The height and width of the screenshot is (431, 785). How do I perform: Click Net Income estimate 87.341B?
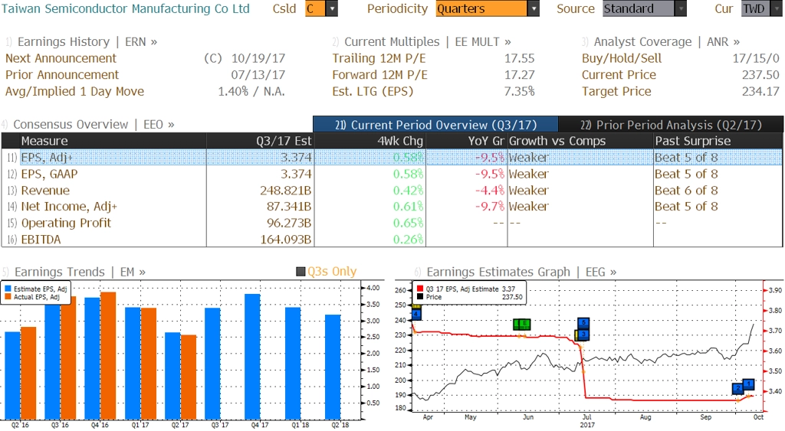(x=289, y=207)
